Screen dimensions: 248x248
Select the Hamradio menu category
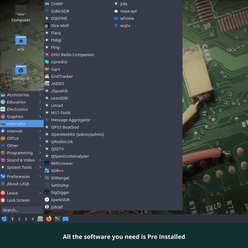(x=22, y=124)
